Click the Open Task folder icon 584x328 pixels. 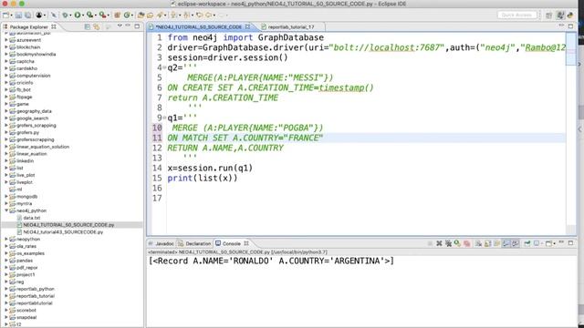pos(150,15)
